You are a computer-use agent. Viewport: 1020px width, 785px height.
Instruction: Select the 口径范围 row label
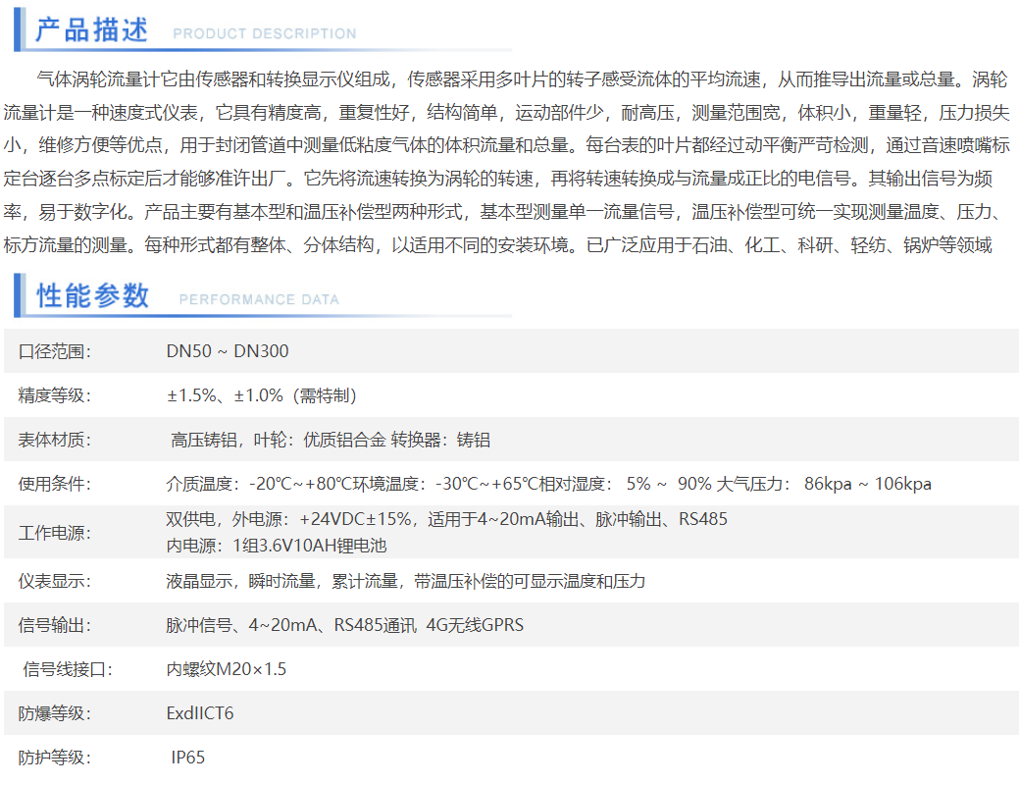pyautogui.click(x=55, y=351)
